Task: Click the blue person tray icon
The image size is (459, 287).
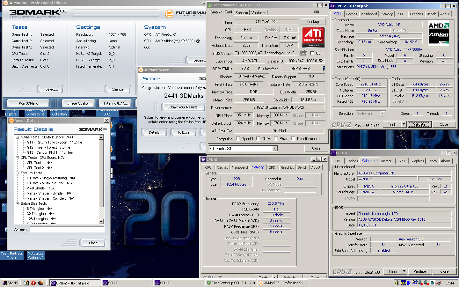Action: (x=409, y=283)
